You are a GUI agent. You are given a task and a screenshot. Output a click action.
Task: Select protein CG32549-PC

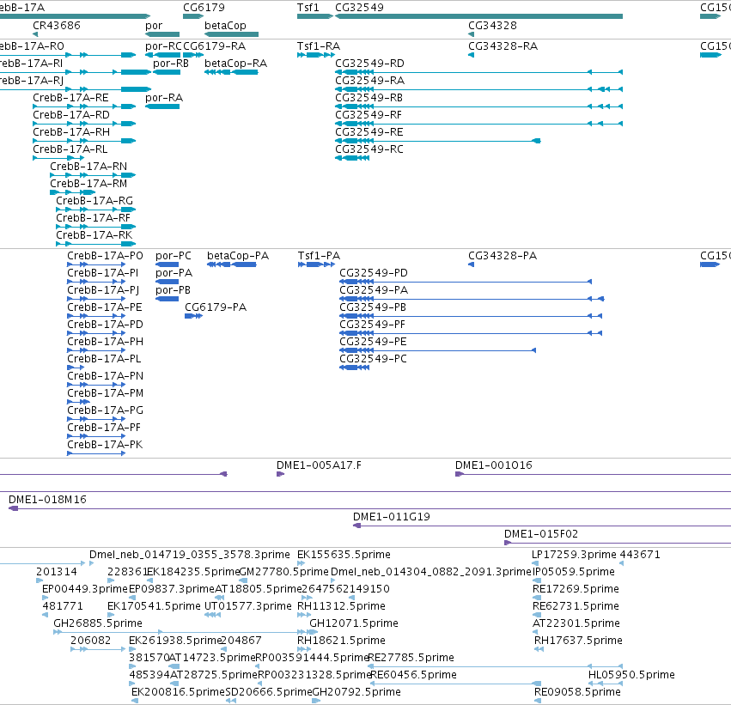pos(373,359)
